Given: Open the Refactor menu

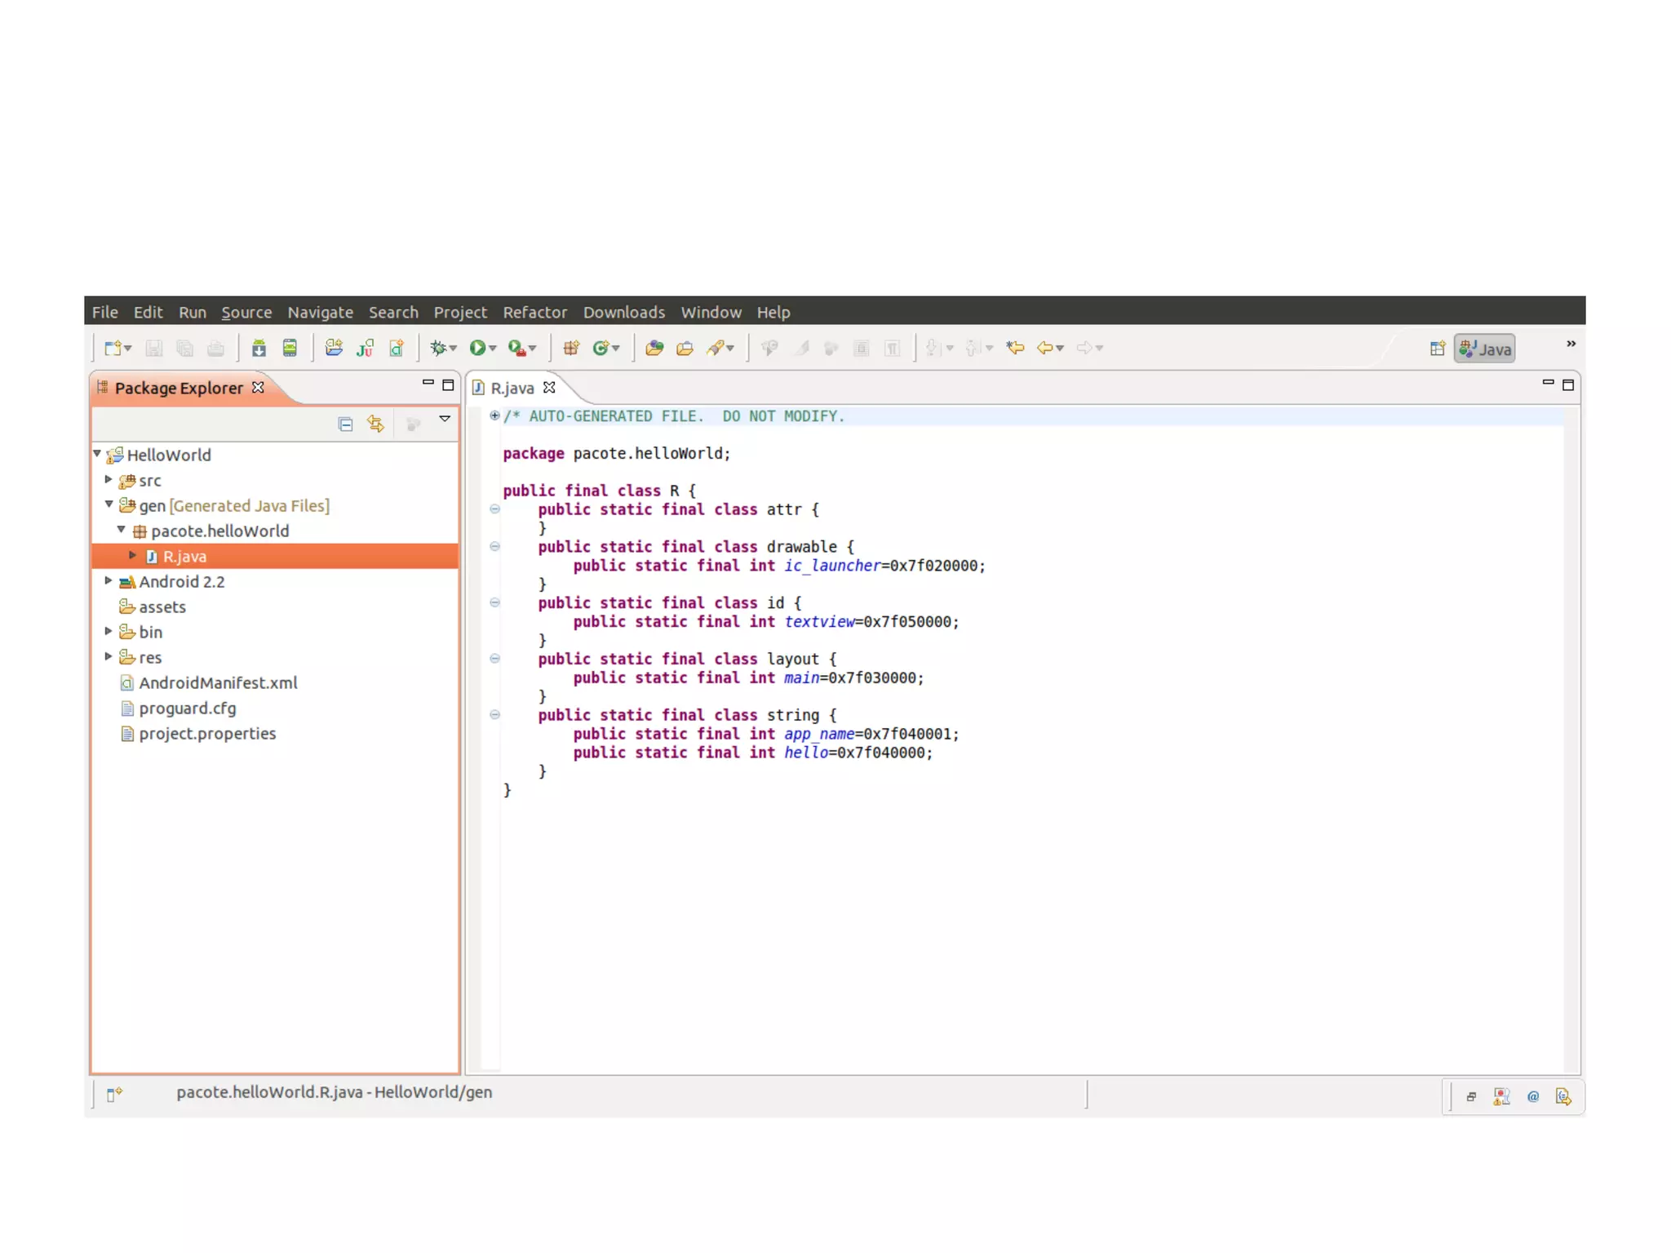Looking at the screenshot, I should [534, 312].
